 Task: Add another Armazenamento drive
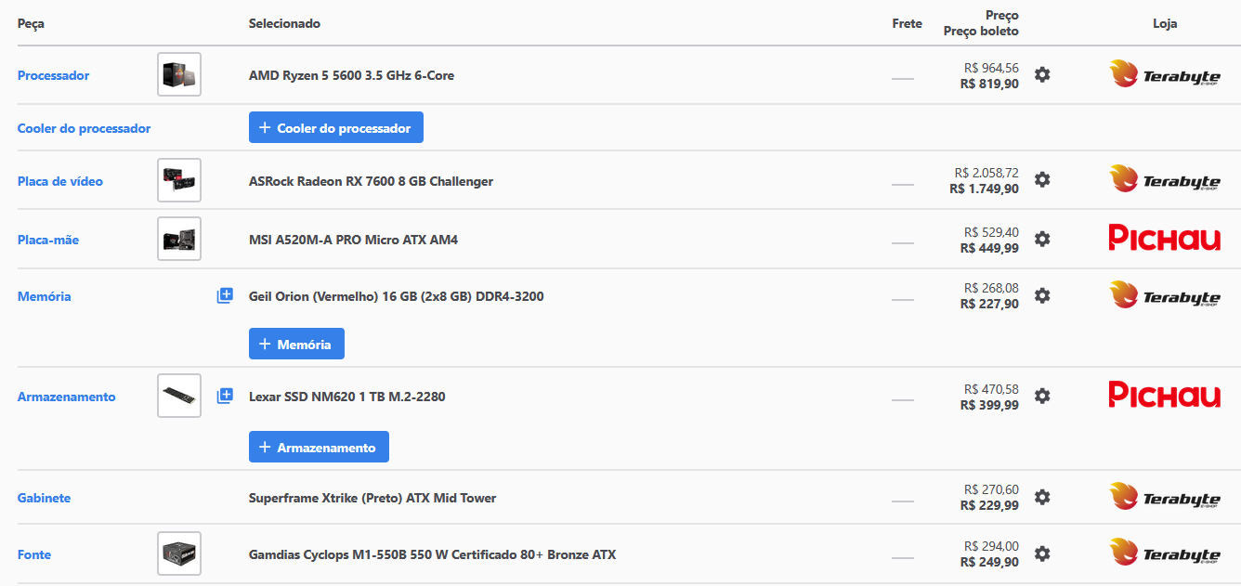319,447
